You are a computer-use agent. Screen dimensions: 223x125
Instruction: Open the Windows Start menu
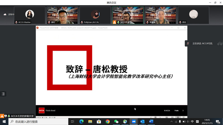(x=4, y=122)
